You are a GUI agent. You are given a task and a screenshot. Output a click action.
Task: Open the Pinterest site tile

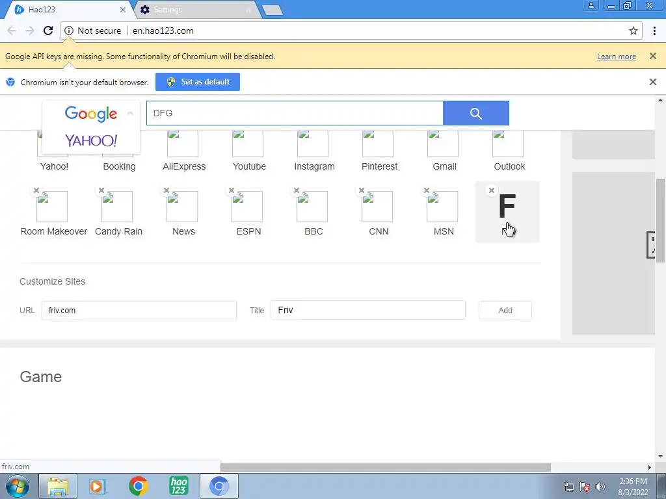(x=379, y=150)
